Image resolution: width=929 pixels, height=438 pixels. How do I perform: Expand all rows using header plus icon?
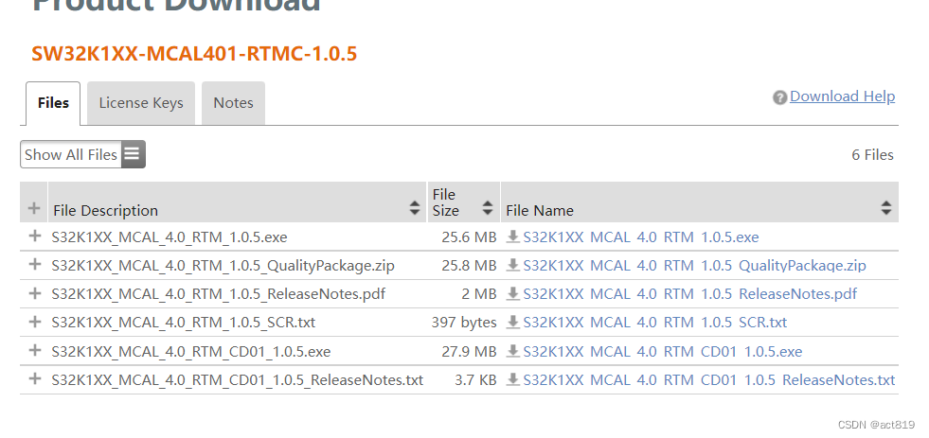pos(35,208)
